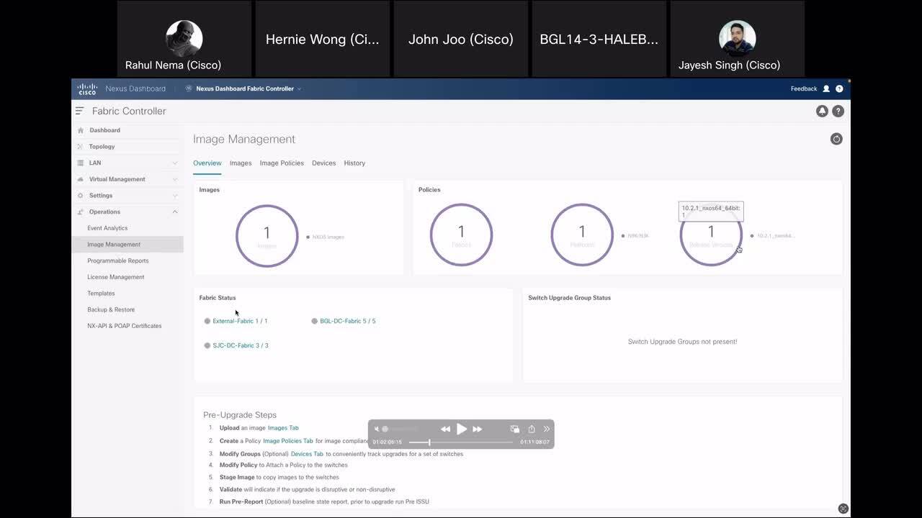Click the LAN list icon in the sidebar
Viewport: 922px width, 518px height.
tap(81, 163)
